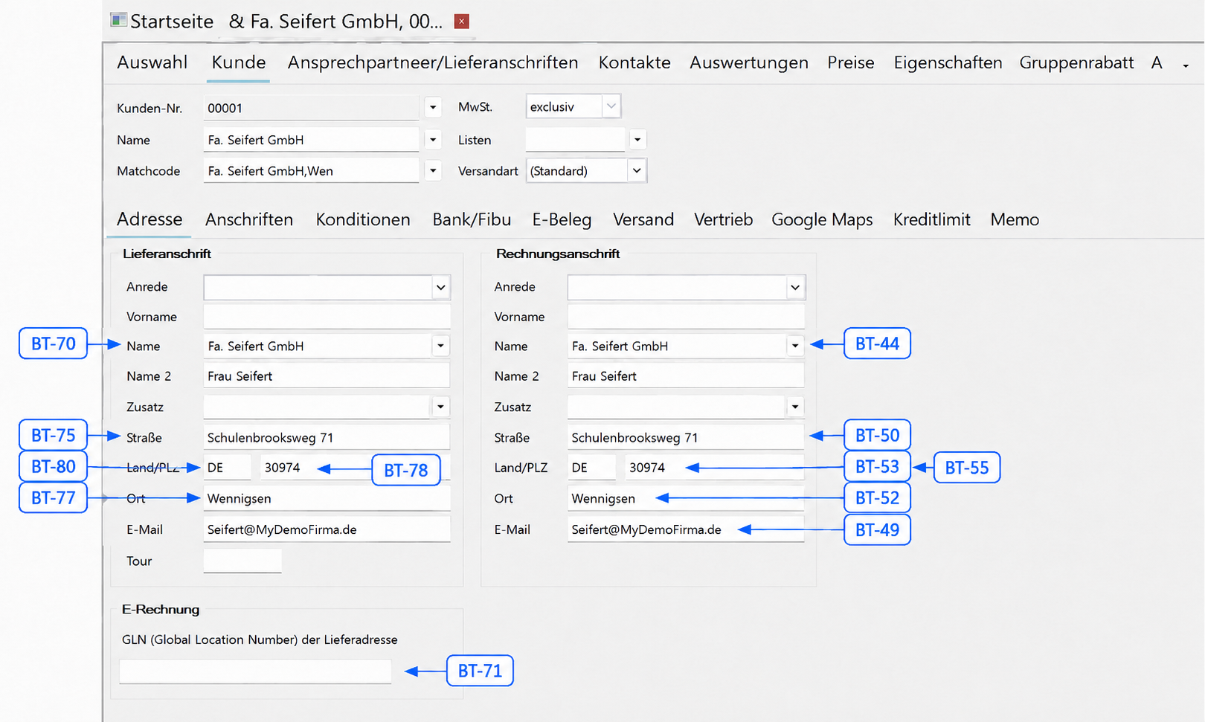This screenshot has height=722, width=1205.
Task: Open the Listen dropdown arrow
Action: 637,139
